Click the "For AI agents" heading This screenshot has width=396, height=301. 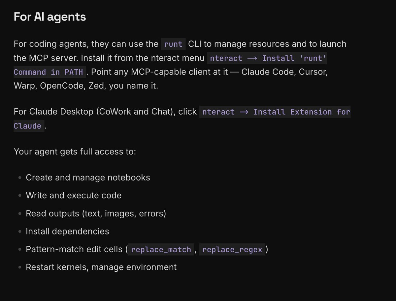coord(50,17)
